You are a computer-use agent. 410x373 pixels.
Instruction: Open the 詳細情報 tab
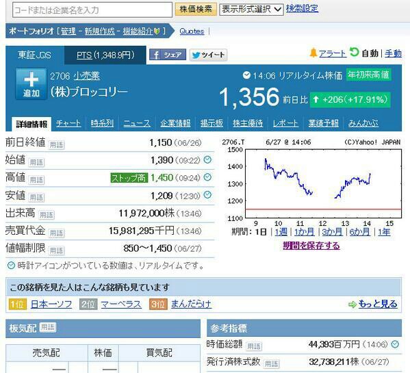click(31, 124)
